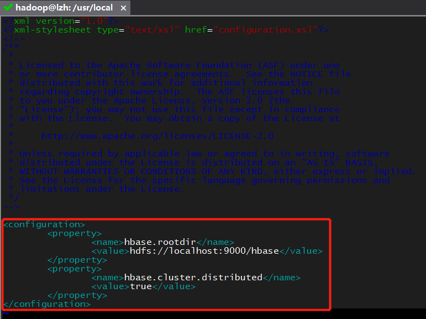The width and height of the screenshot is (426, 319).
Task: Click the line "with the License. You may obtain"
Action: tap(180, 118)
